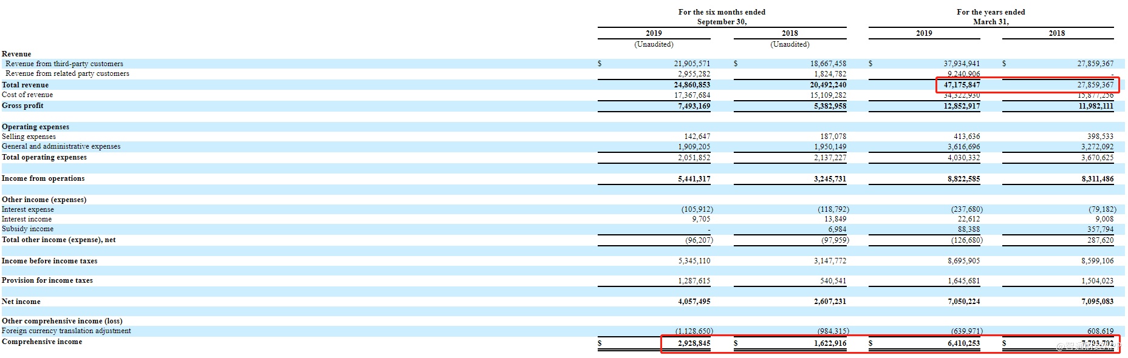Click the "Total revenue" row label
This screenshot has height=358, width=1128.
coord(25,85)
